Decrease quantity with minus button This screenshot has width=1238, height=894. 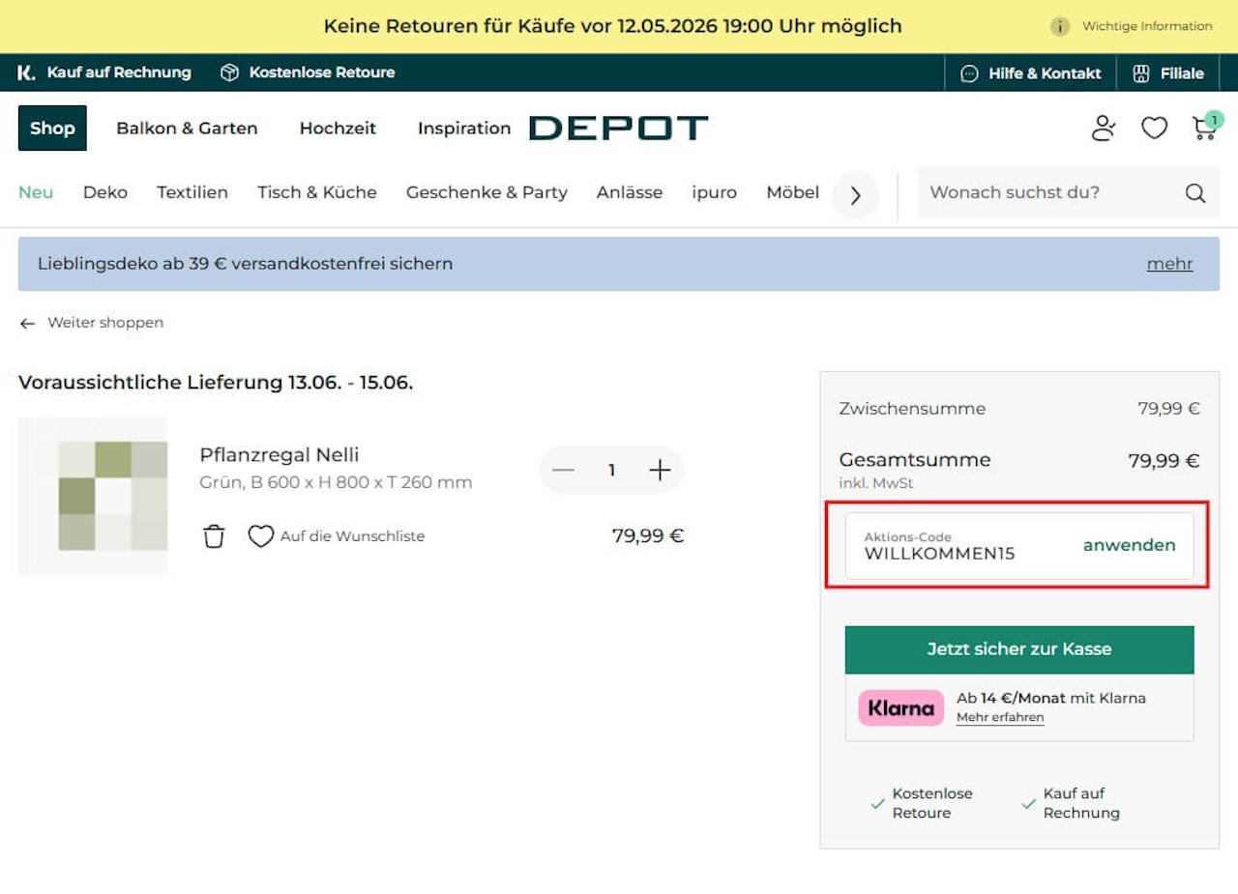coord(563,470)
